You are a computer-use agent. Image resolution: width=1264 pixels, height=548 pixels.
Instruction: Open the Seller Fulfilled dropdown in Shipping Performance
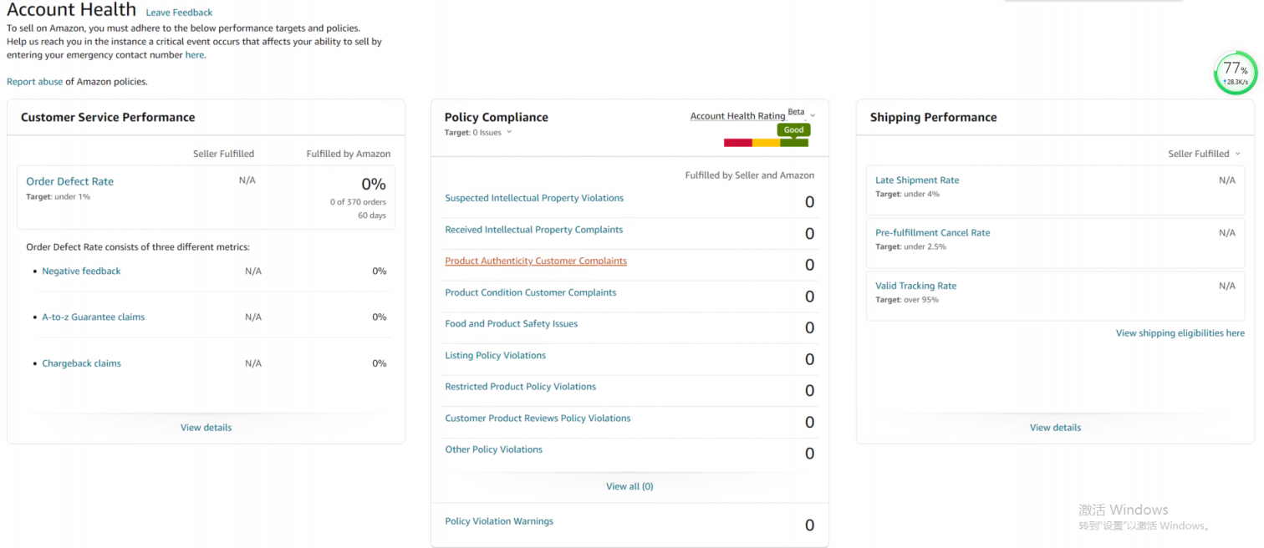click(x=1204, y=154)
